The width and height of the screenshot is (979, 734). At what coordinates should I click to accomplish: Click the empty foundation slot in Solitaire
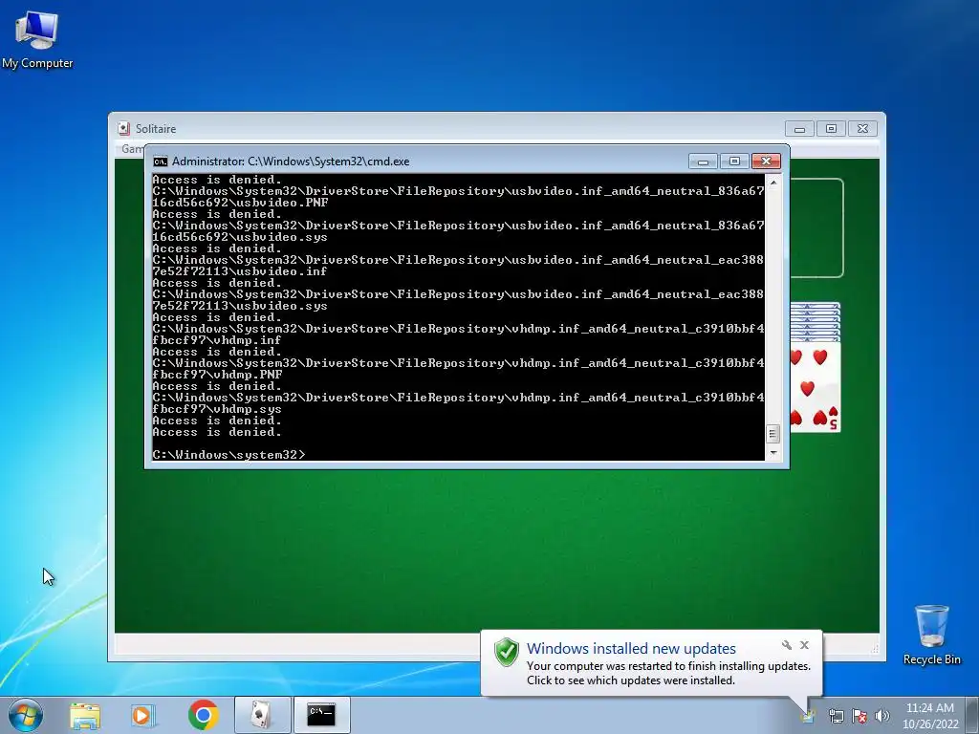817,227
